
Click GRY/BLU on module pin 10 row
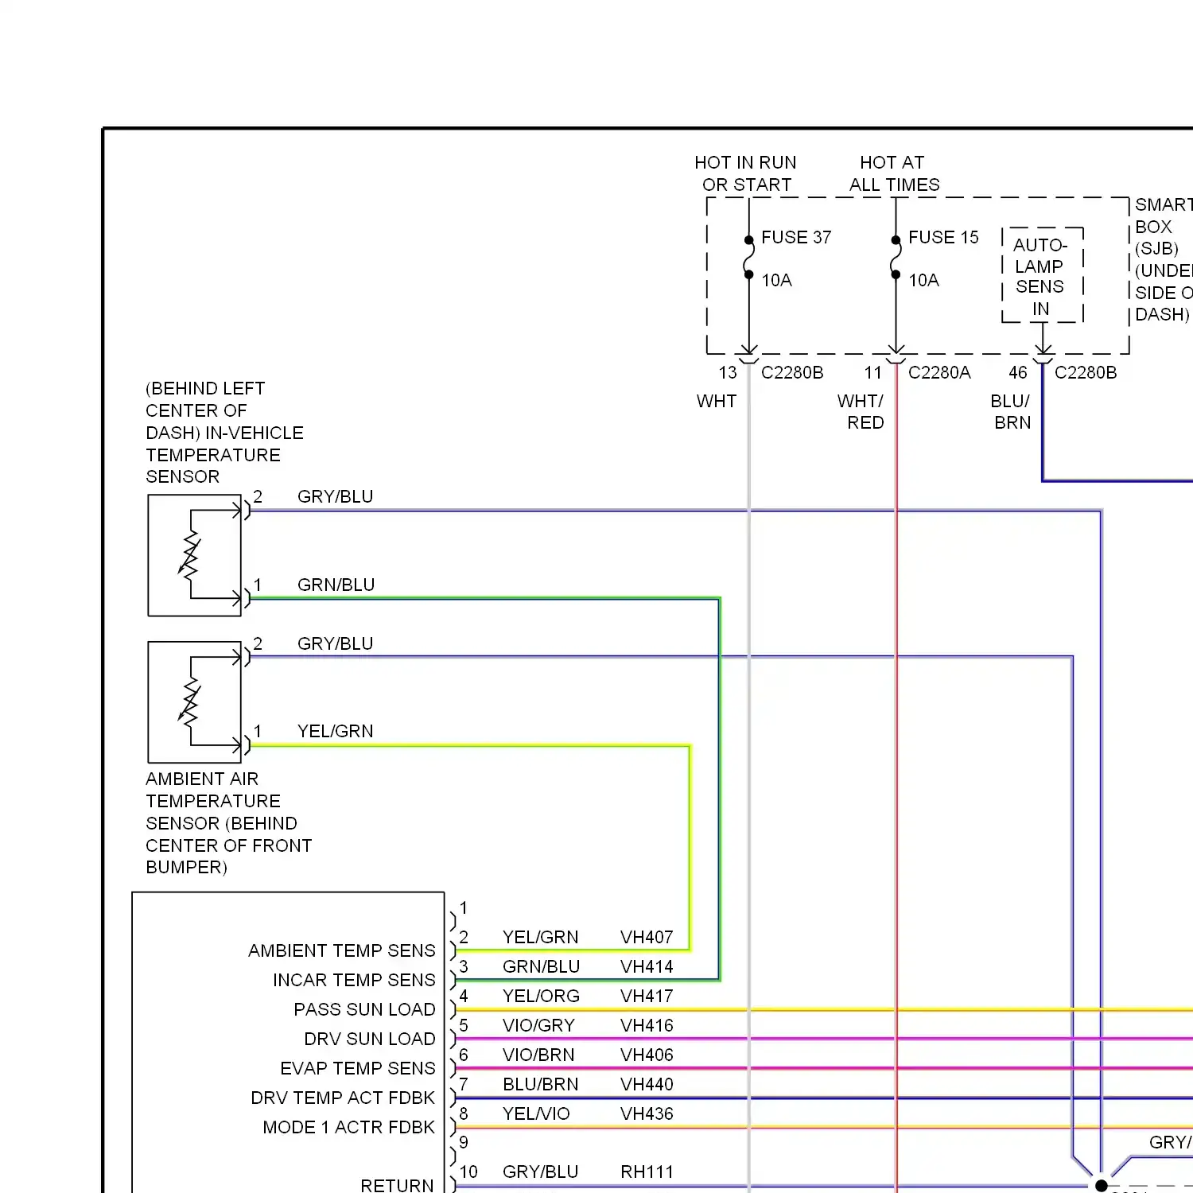pyautogui.click(x=540, y=1172)
